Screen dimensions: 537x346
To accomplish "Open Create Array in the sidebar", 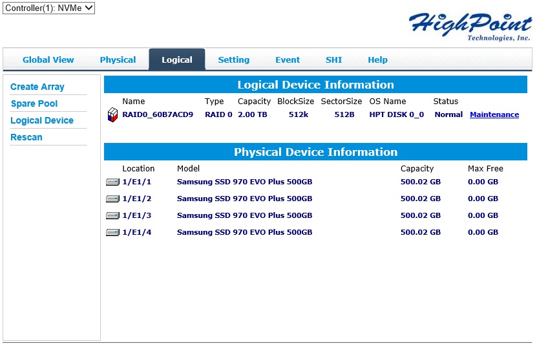I will 37,87.
